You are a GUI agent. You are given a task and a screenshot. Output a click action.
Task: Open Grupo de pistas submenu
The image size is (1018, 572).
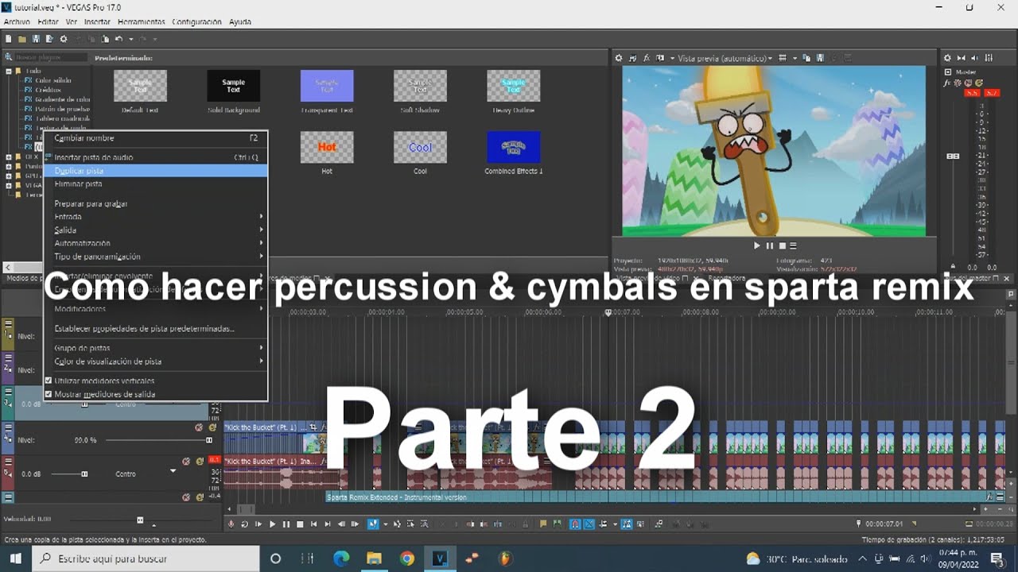pyautogui.click(x=157, y=348)
